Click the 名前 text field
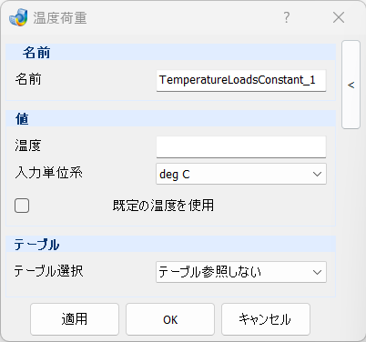 click(241, 80)
